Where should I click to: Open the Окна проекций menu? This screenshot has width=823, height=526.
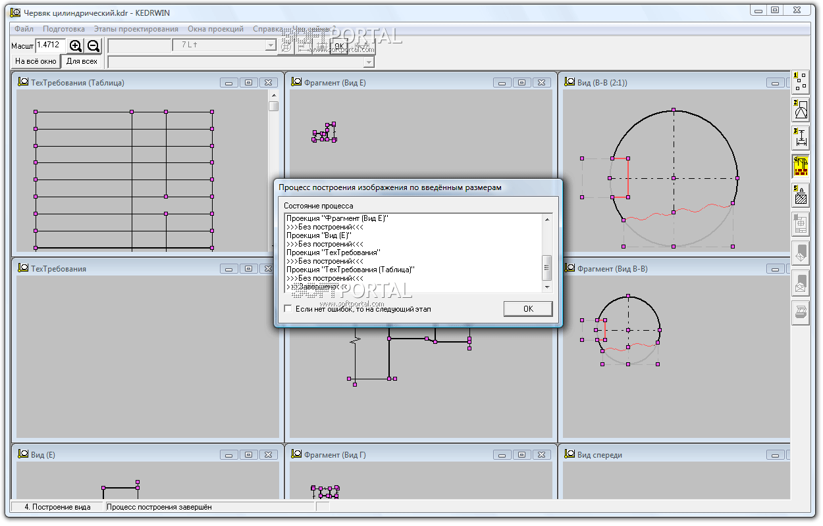(215, 29)
